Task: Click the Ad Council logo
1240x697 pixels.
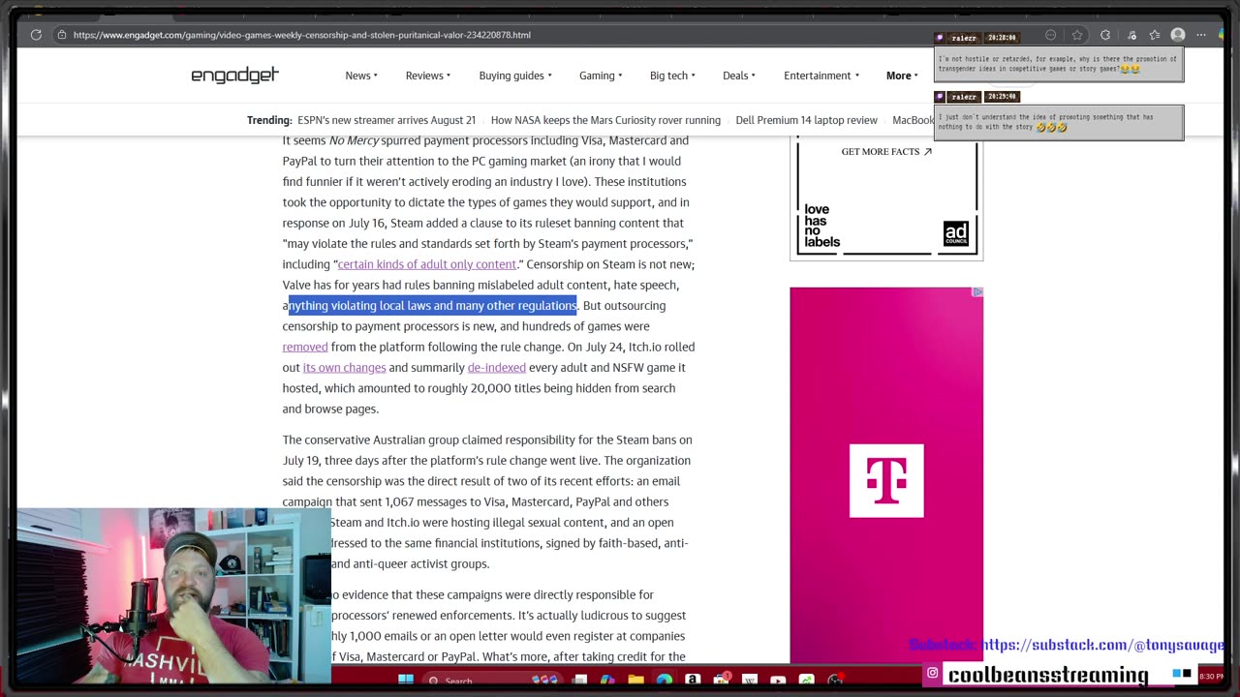Action: 956,233
